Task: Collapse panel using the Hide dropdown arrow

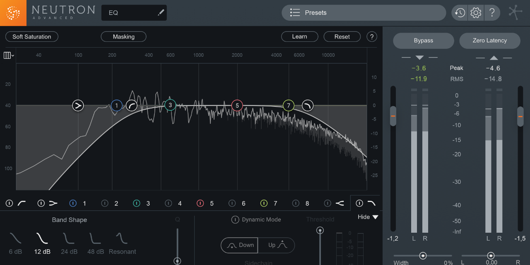Action: 375,217
